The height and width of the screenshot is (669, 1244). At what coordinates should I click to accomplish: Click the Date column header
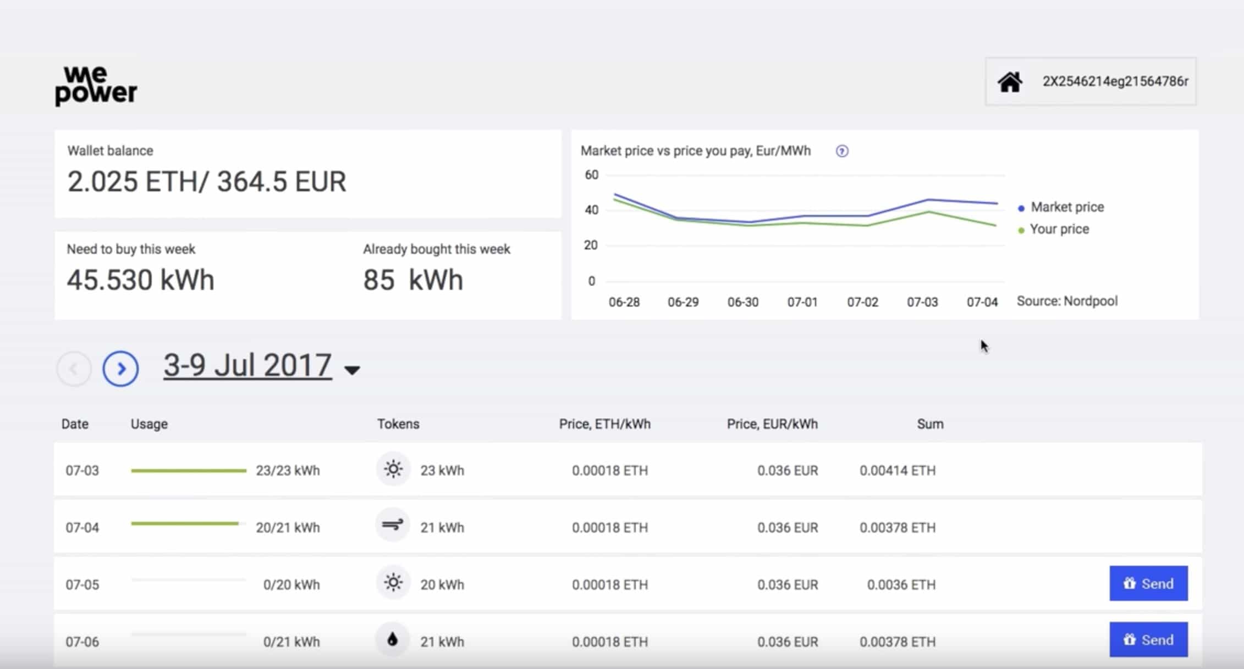[75, 424]
